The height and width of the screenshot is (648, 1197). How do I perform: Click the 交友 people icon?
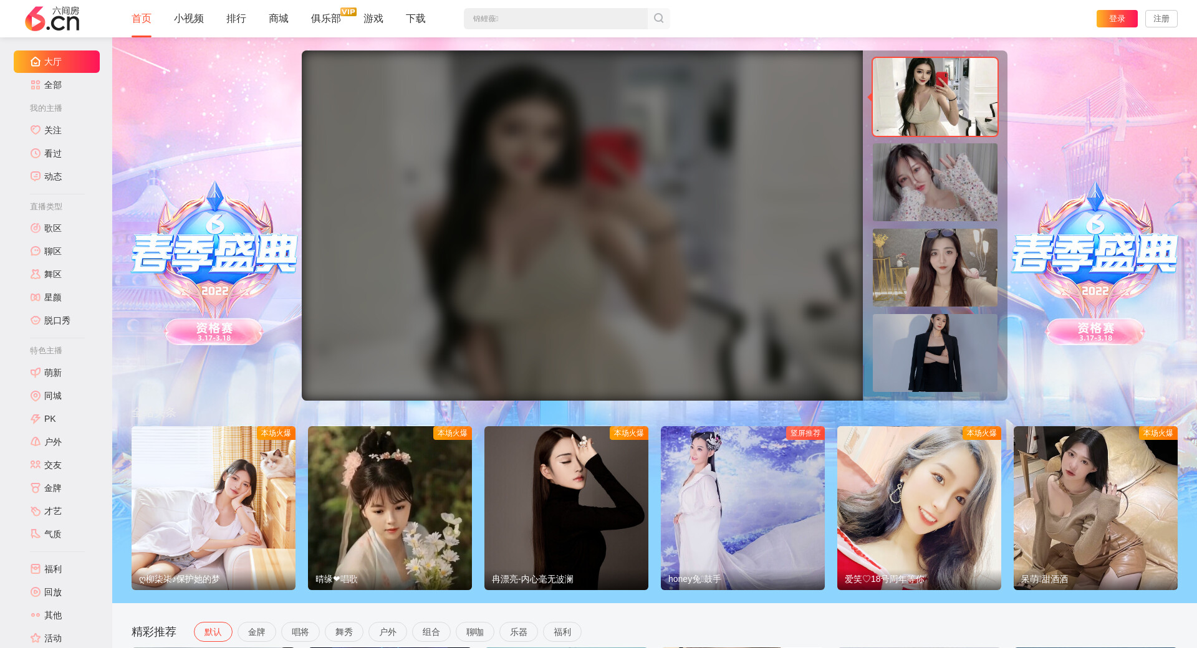(x=36, y=465)
